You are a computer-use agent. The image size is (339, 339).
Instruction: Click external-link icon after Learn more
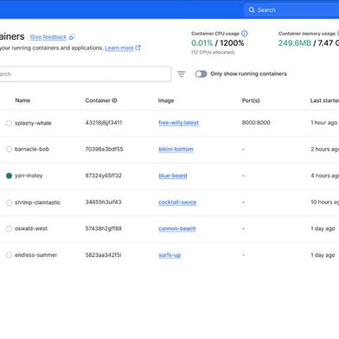(138, 48)
